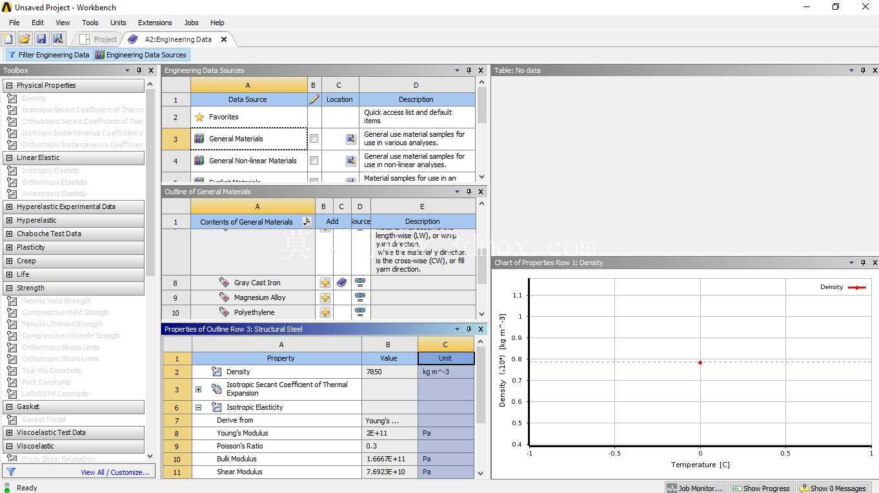Click the Density value cell 7850
The image size is (879, 493).
point(390,372)
